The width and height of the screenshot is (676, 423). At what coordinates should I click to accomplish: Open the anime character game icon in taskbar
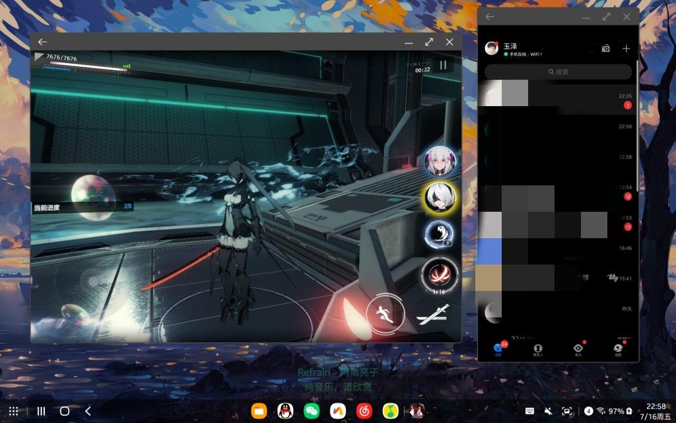click(417, 411)
